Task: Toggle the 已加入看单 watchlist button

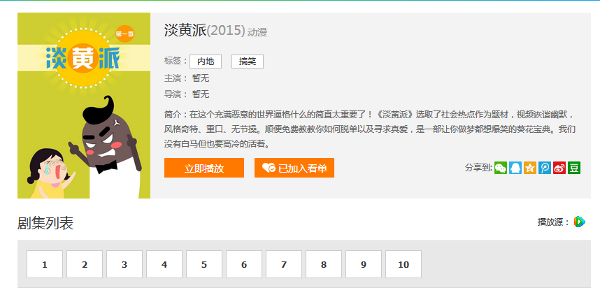Action: pyautogui.click(x=294, y=168)
